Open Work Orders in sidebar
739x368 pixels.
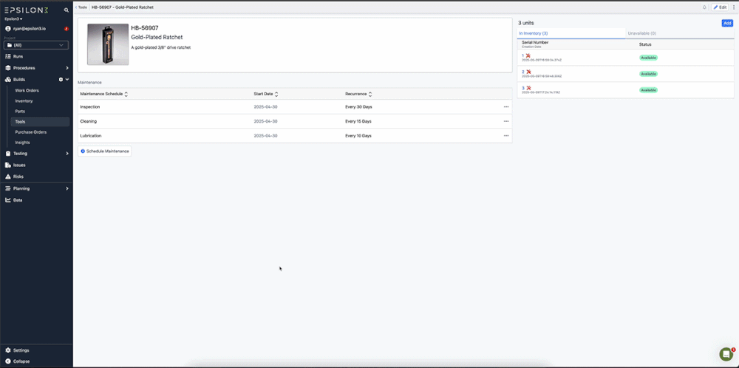click(x=27, y=90)
